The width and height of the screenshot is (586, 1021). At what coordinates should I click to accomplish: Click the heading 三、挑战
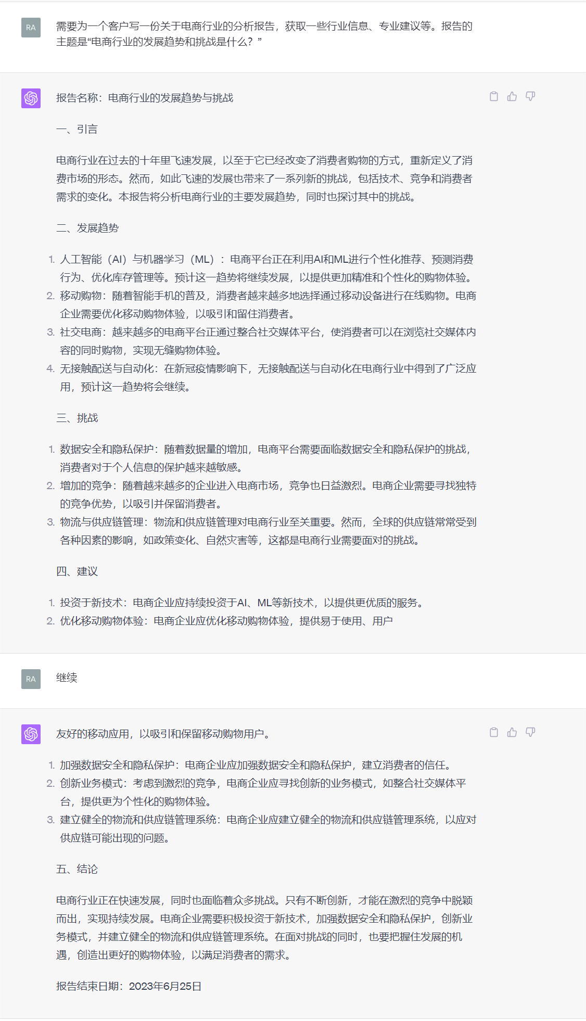(77, 418)
